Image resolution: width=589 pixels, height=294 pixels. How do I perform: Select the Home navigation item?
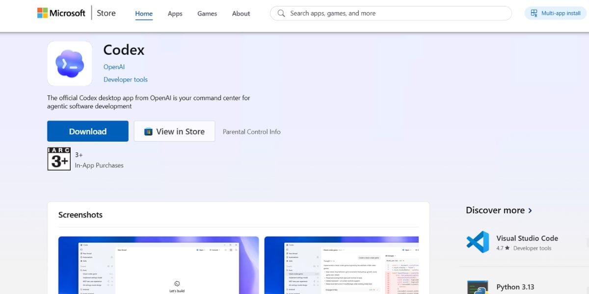[x=143, y=14]
